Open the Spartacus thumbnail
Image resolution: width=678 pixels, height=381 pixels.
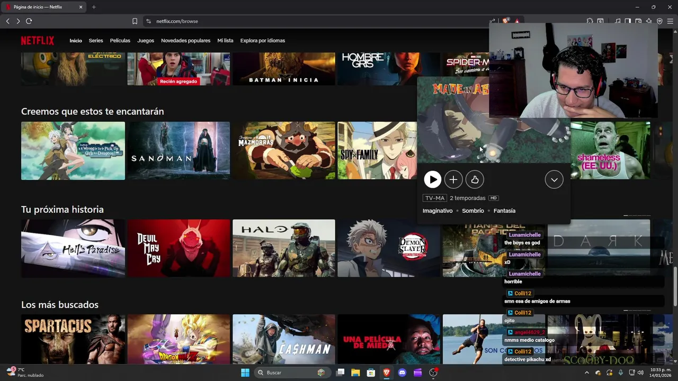(73, 339)
